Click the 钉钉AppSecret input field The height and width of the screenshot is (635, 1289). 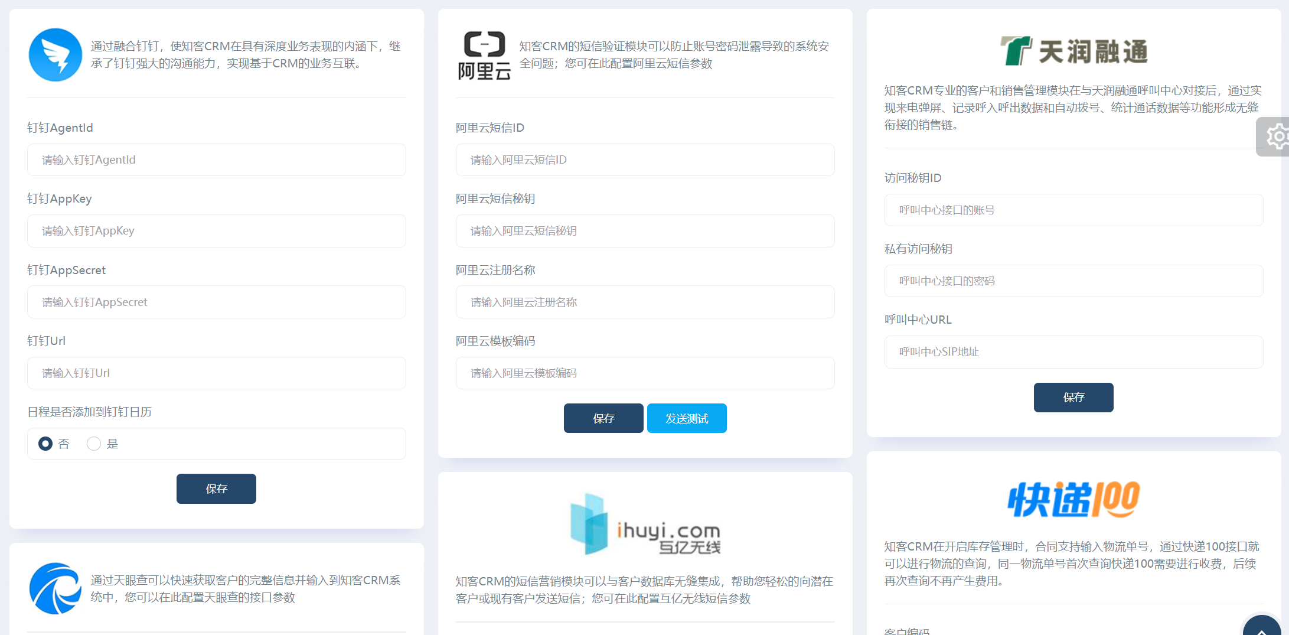coord(216,302)
